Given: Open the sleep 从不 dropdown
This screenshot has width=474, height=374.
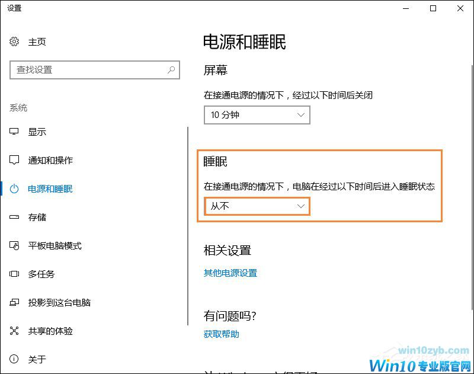Looking at the screenshot, I should point(257,206).
